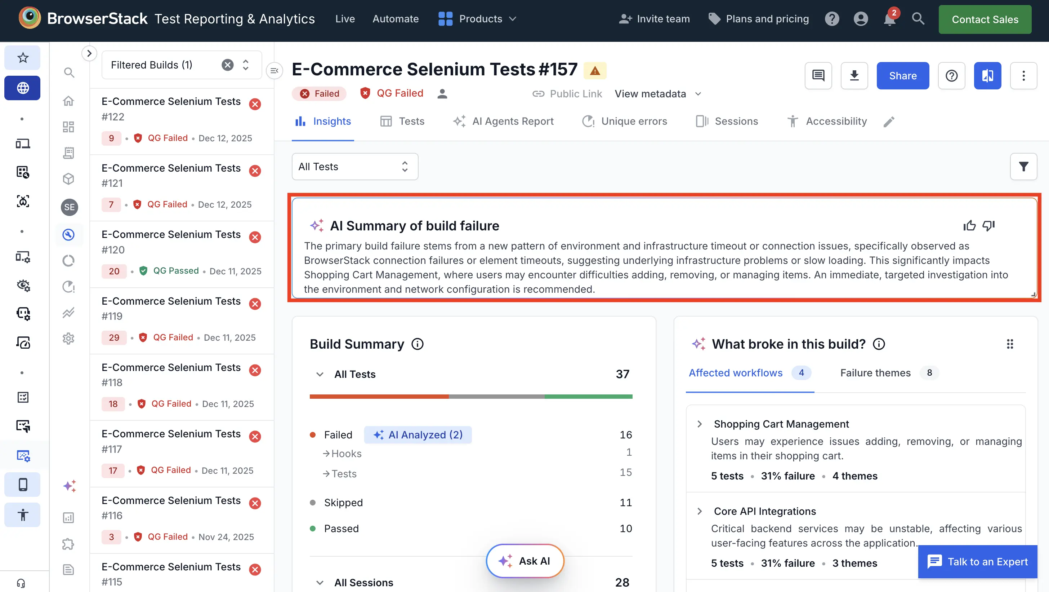Screen dimensions: 1049x592
Task: Click the Public Link
Action: [x=567, y=94]
